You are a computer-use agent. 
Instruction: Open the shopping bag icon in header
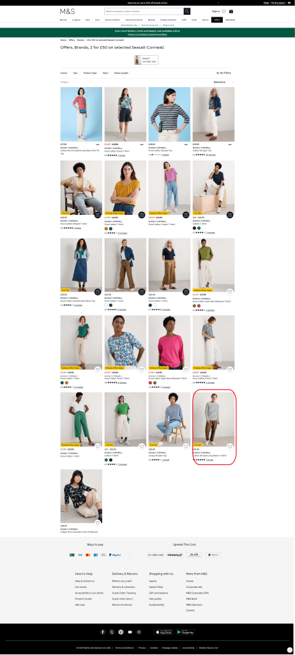231,12
